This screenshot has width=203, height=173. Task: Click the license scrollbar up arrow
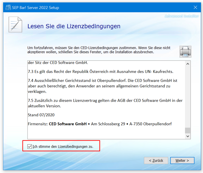pyautogui.click(x=188, y=64)
